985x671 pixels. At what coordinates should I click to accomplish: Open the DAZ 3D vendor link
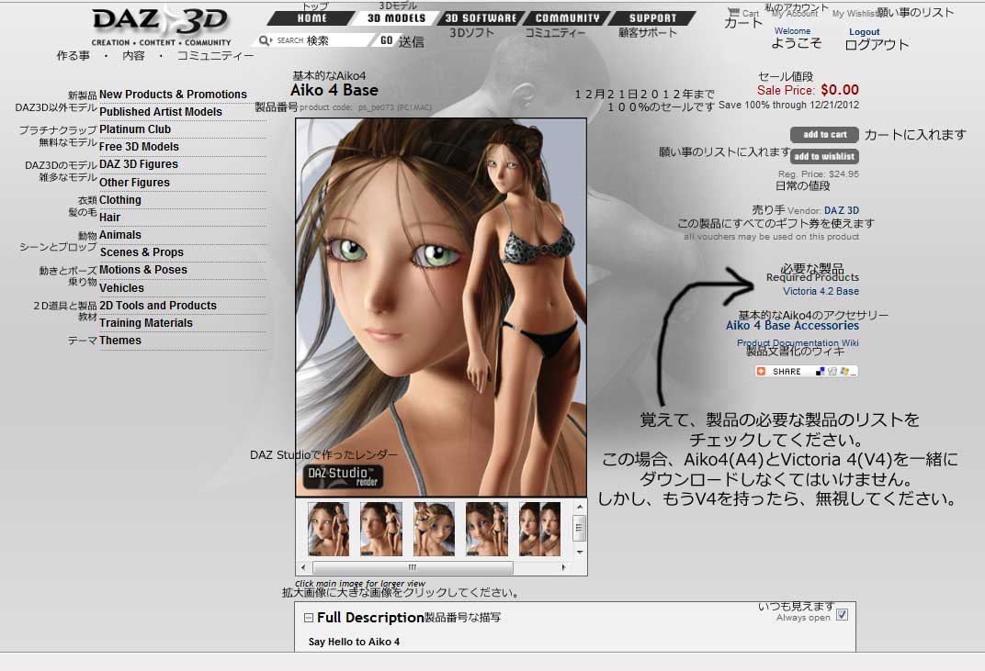click(x=841, y=211)
